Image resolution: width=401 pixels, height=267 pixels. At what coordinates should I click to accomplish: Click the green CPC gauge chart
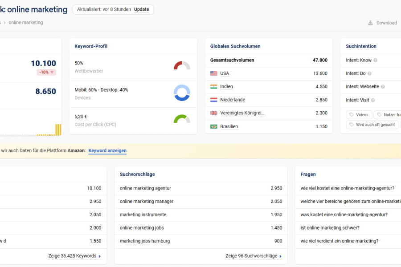tap(182, 119)
